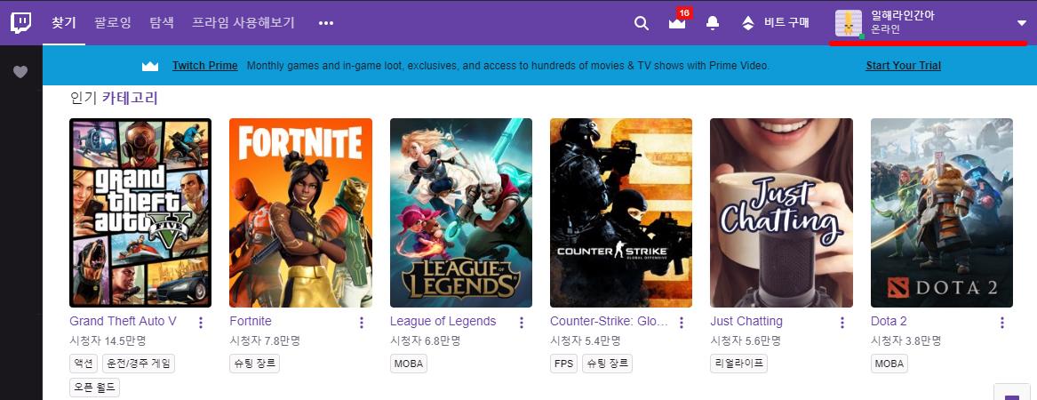Click the Just Chatting cover art
The image size is (1037, 400).
(782, 213)
